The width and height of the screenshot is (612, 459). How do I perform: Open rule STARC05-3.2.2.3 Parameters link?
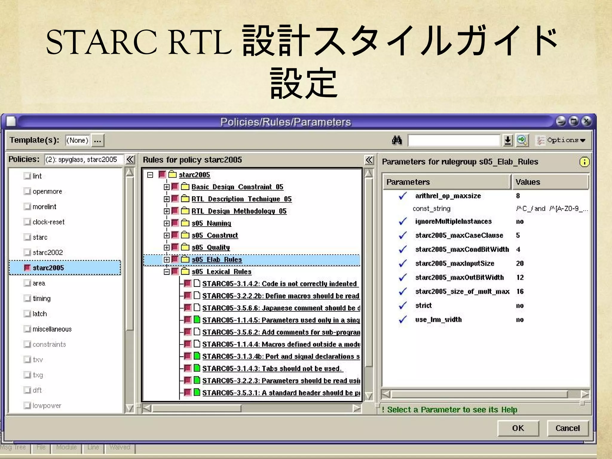pos(281,380)
